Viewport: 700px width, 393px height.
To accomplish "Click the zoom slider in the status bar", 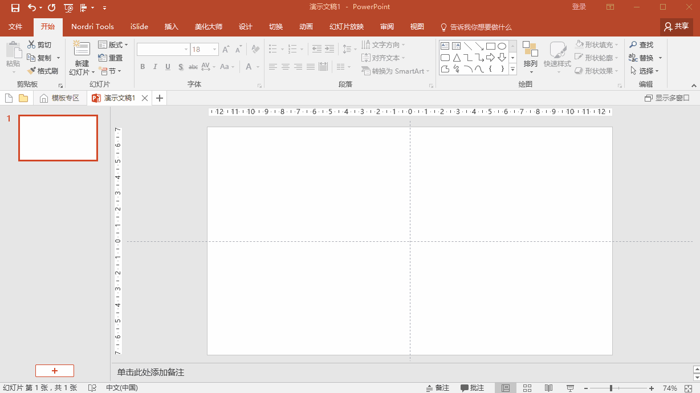I will 611,388.
